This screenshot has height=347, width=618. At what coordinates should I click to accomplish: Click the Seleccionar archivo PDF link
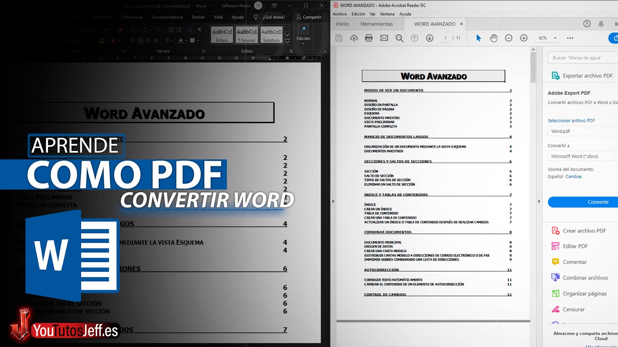tap(571, 121)
